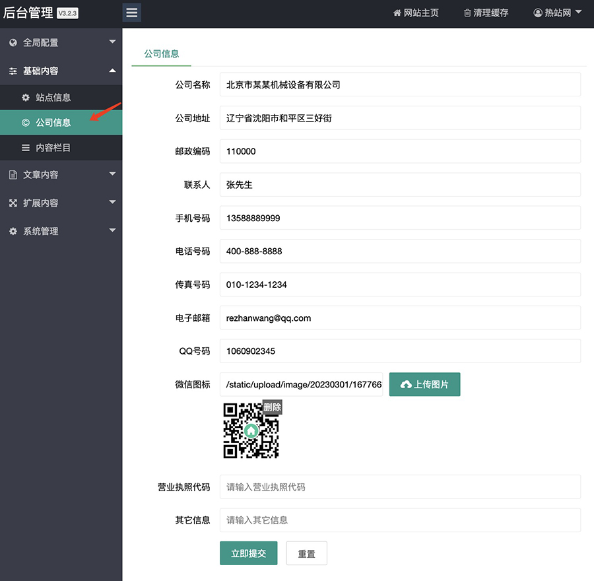The height and width of the screenshot is (581, 594).
Task: Focus the 电话号码 field showing 400-888-8888
Action: pyautogui.click(x=400, y=251)
